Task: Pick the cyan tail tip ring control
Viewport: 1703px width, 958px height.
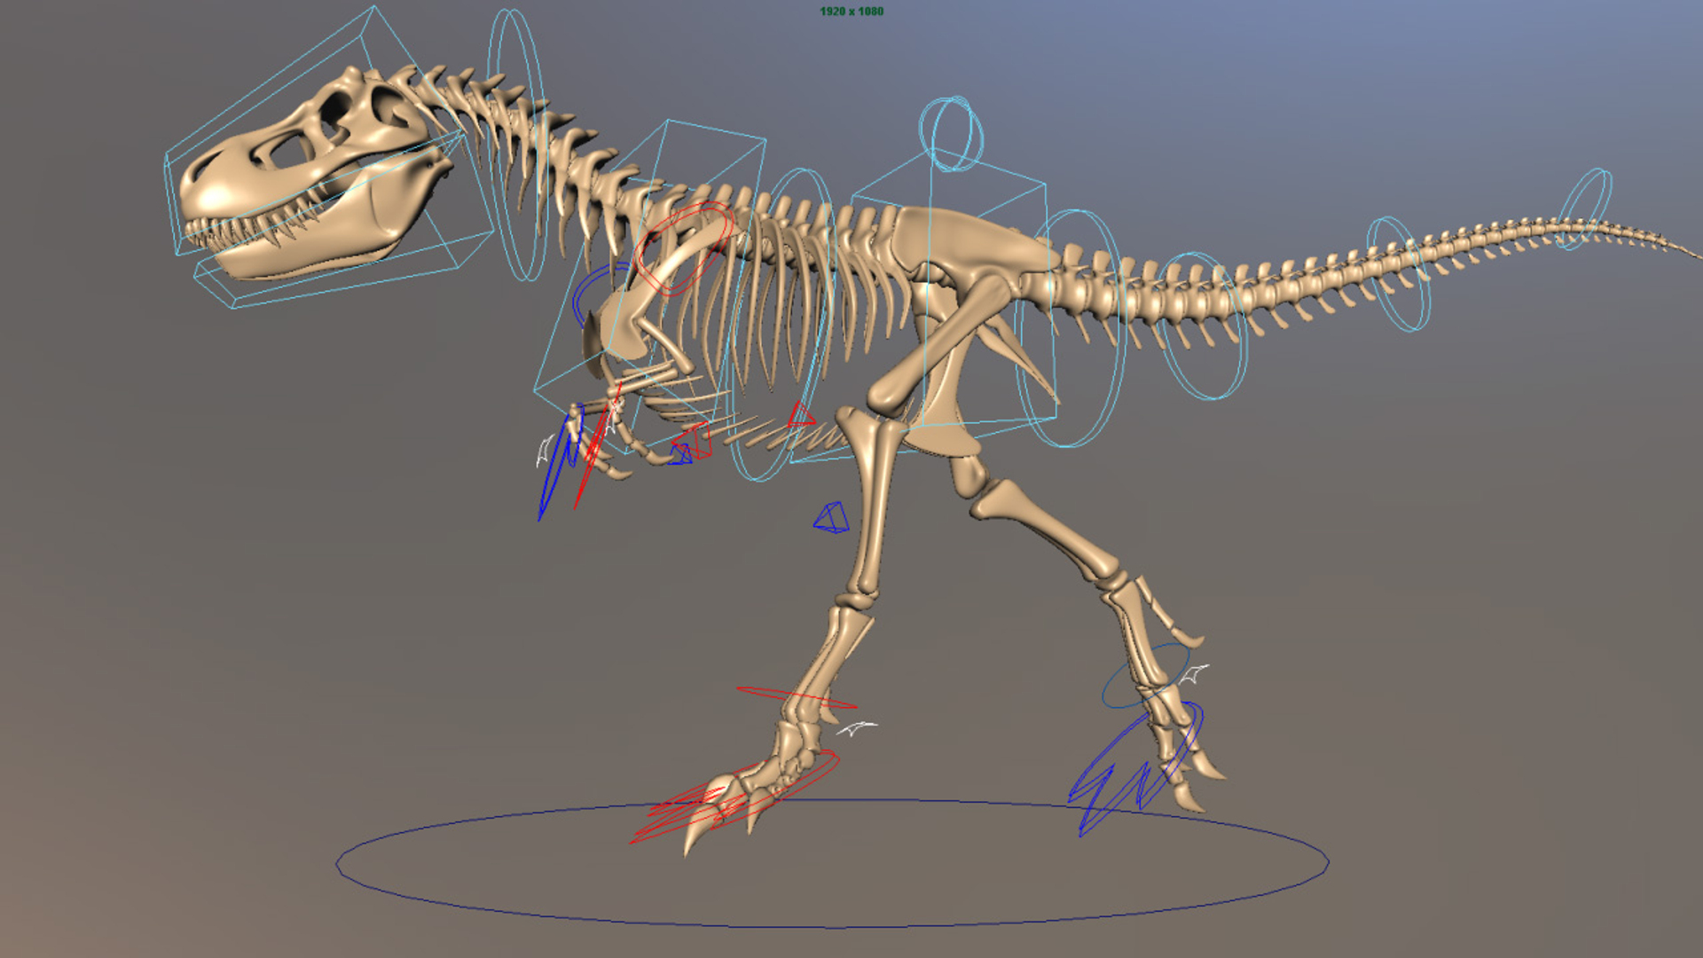Action: [1584, 208]
